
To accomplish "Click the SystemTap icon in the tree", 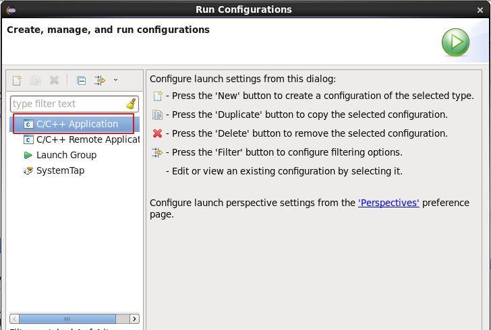I will tap(28, 170).
